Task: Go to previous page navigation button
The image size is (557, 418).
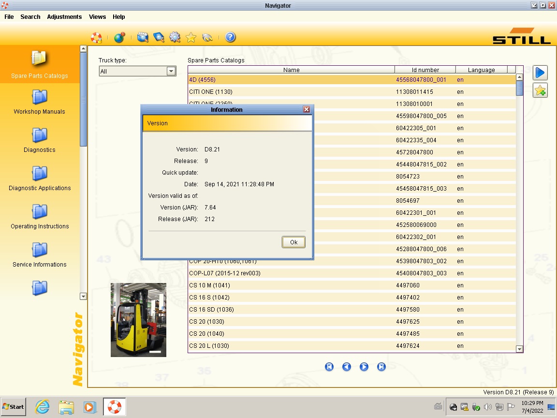Action: click(x=347, y=367)
